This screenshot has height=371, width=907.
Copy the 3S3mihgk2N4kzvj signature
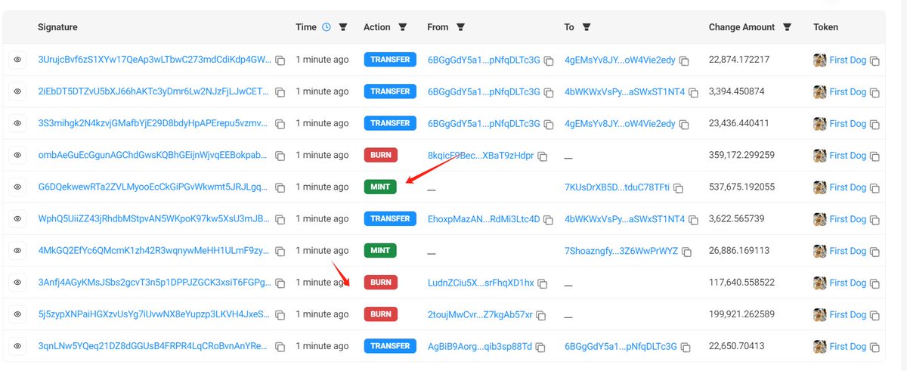280,124
